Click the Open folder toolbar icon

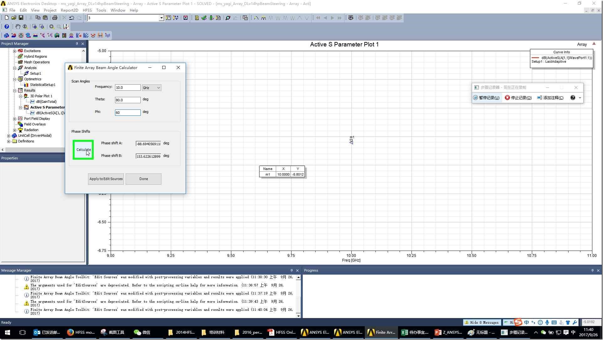click(14, 18)
